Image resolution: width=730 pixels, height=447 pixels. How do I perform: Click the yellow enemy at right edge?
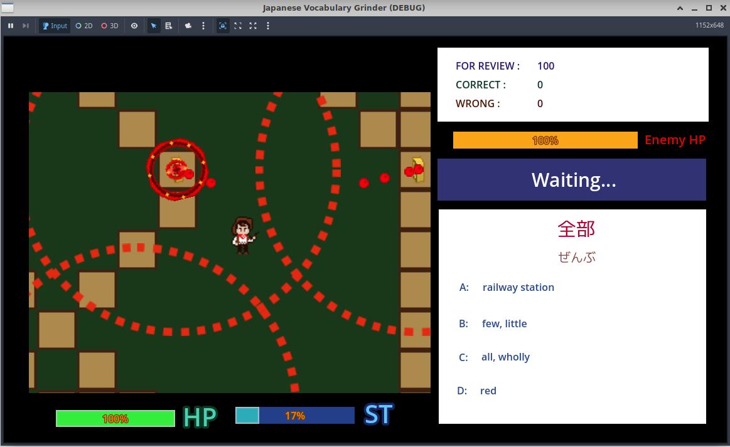point(417,170)
